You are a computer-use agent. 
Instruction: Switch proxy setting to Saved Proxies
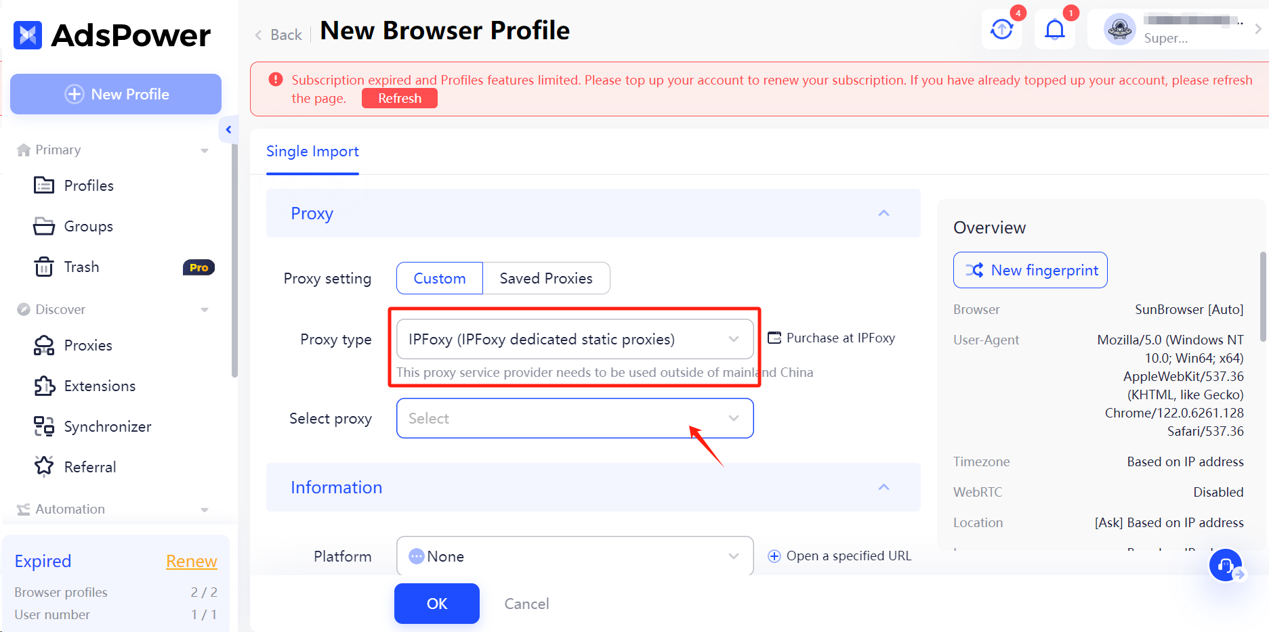pos(546,278)
